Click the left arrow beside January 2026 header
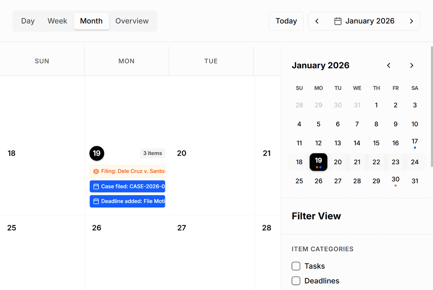 click(x=317, y=21)
